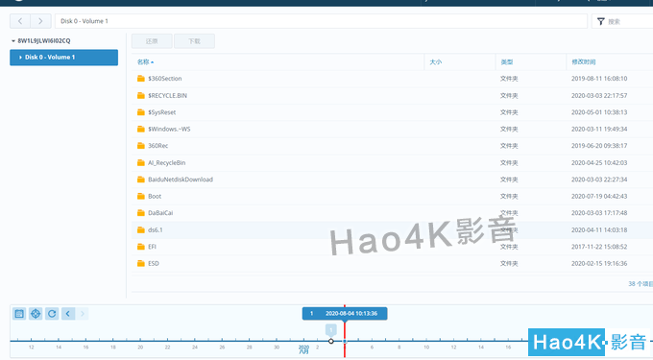
Task: Select the $Windows.~WS folder icon
Action: click(x=141, y=129)
